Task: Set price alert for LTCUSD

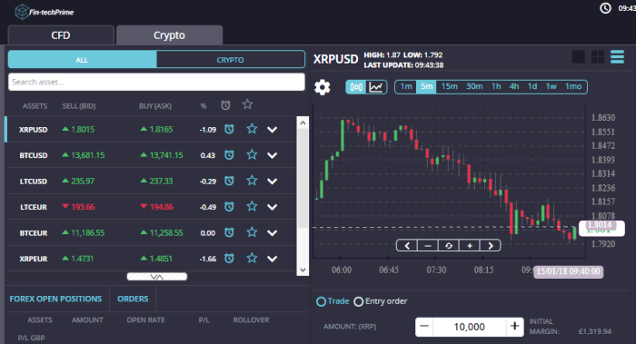Action: tap(229, 181)
